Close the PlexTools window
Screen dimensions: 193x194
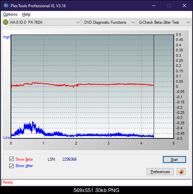(184, 6)
